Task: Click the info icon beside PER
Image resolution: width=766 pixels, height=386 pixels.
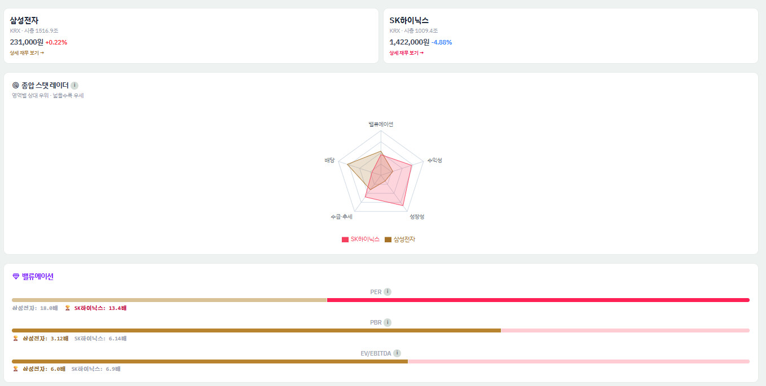Action: pos(388,292)
